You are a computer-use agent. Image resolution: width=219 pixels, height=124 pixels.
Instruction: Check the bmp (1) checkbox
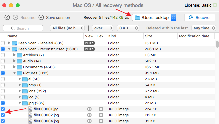pyautogui.click(x=3, y=85)
